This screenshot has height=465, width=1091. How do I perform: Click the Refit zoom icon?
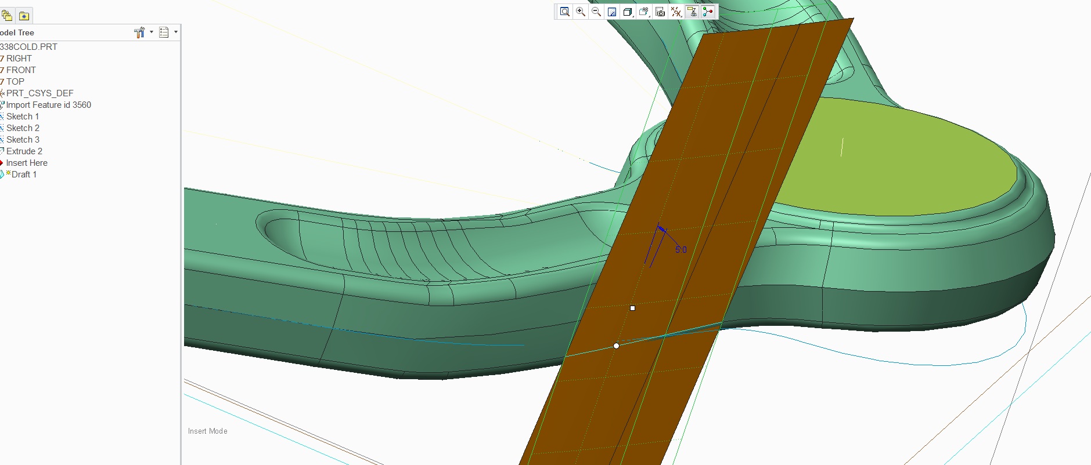point(564,12)
